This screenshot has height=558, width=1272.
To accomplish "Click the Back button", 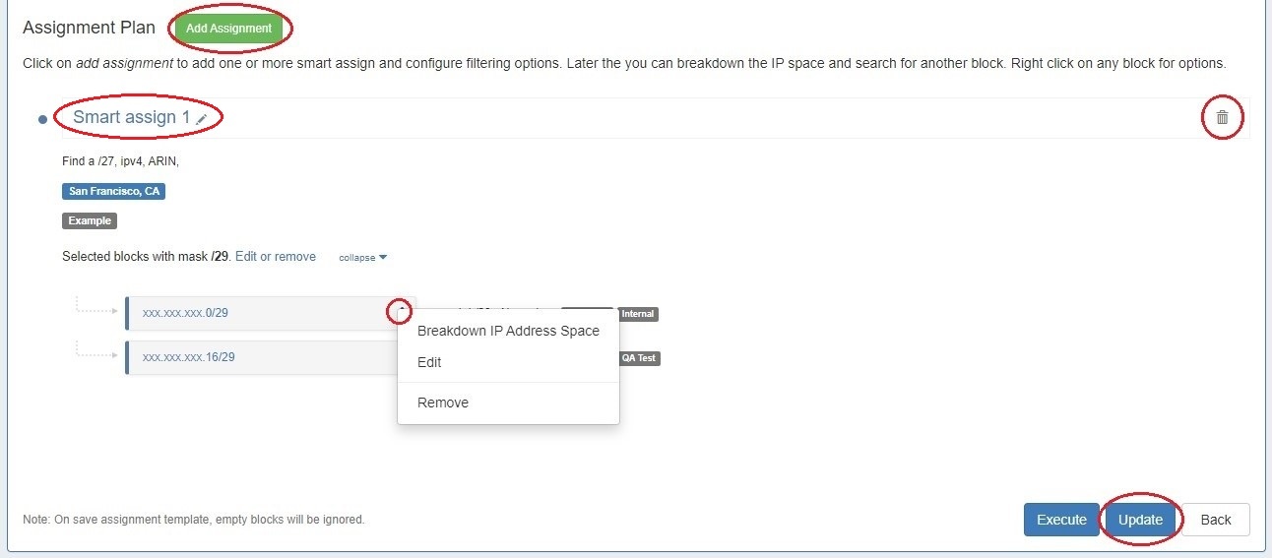I will (x=1216, y=520).
